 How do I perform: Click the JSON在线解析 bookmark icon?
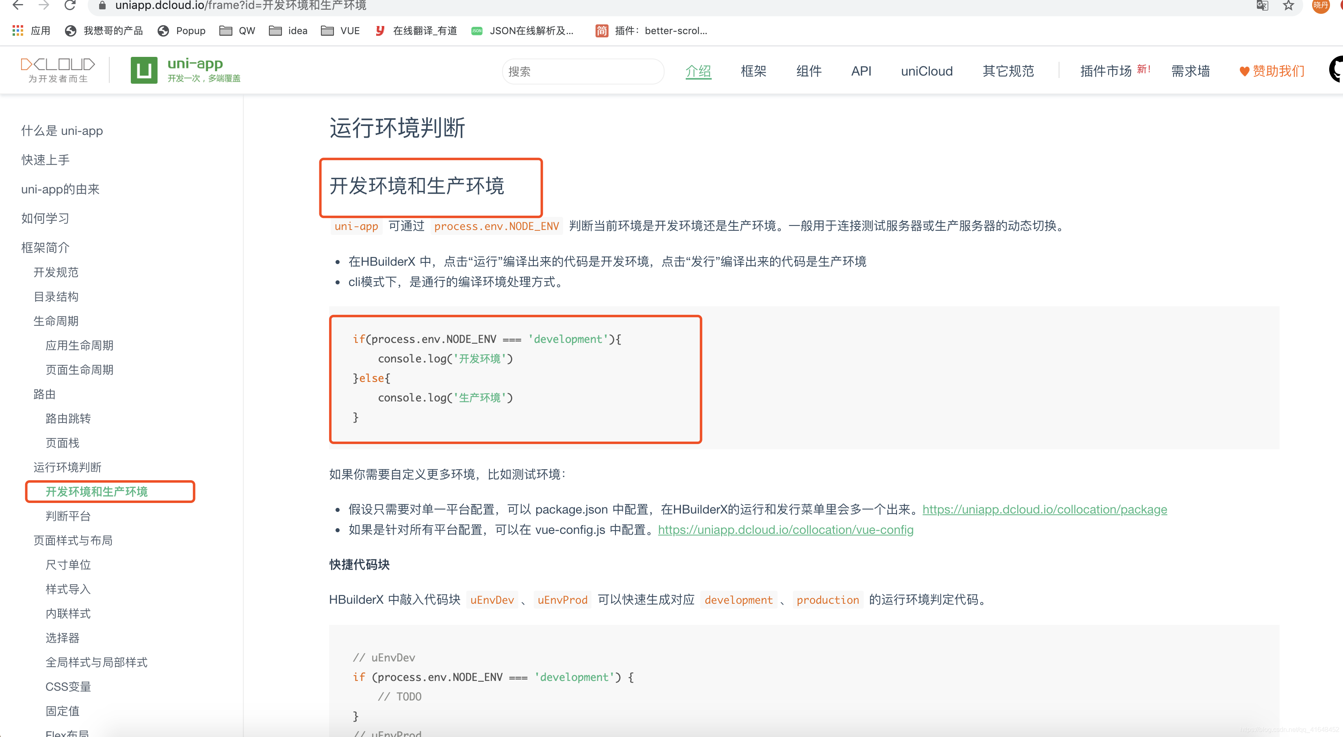[477, 31]
